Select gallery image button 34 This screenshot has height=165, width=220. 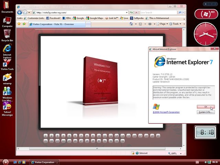click(122, 141)
